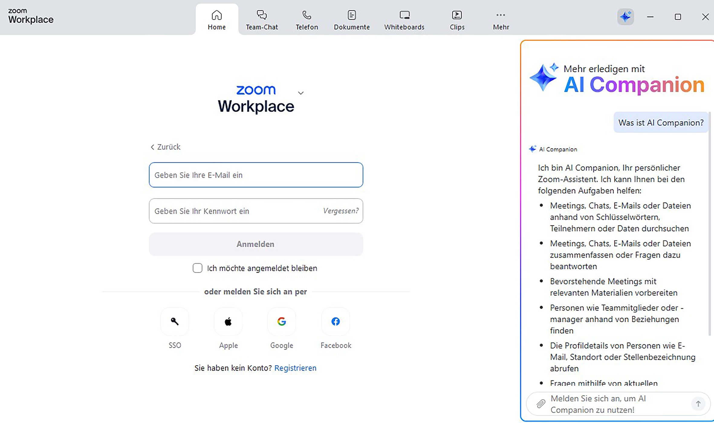Click the E-Mail input field
Viewport: 714px width, 423px height.
tap(256, 175)
